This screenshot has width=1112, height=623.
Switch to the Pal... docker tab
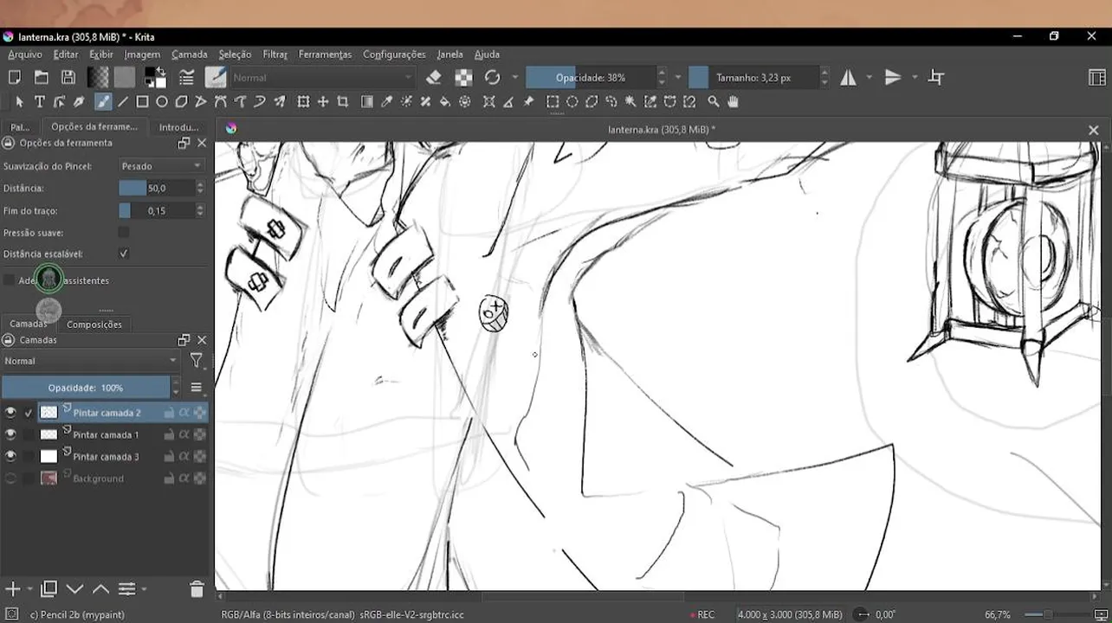(x=20, y=127)
